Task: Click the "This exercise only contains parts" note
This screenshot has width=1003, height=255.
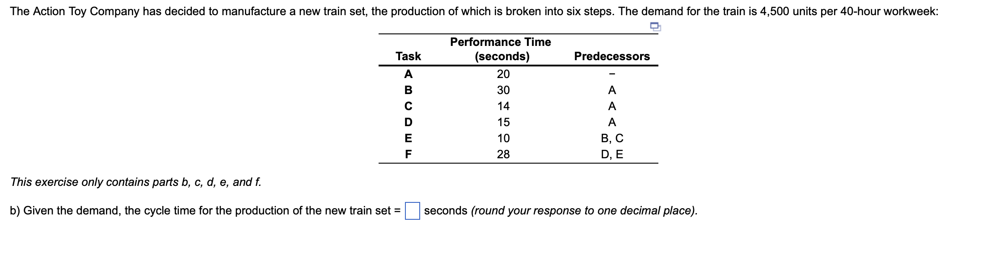Action: point(136,182)
